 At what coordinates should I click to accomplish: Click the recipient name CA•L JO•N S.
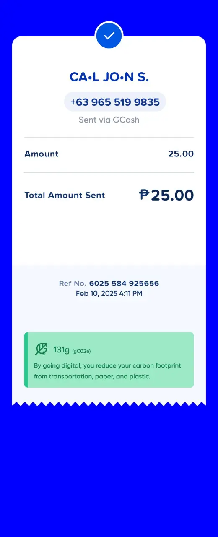pyautogui.click(x=109, y=77)
